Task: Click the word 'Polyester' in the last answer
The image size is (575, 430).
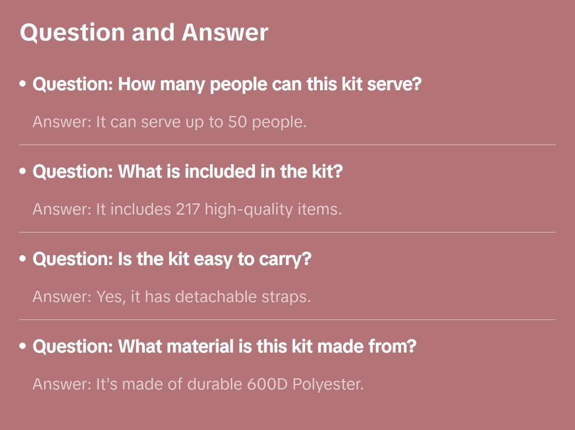Action: click(328, 384)
